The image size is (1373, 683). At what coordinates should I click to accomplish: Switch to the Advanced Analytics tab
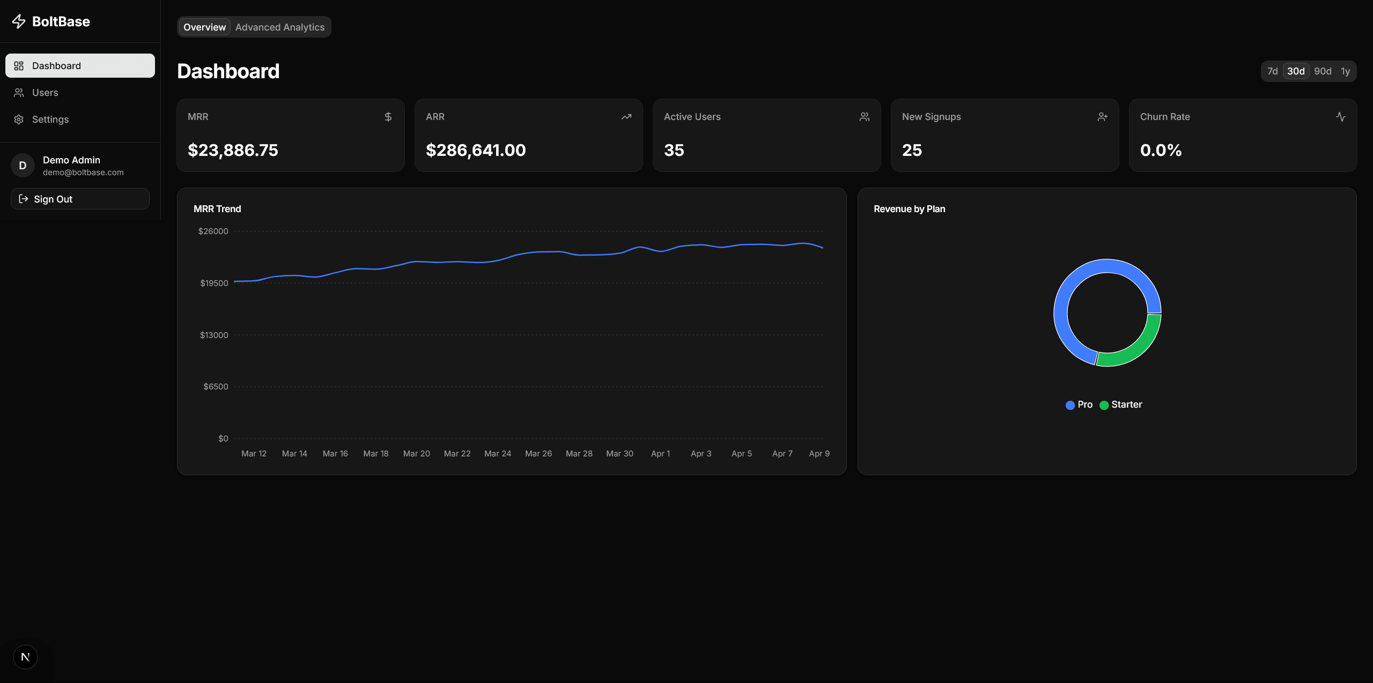click(x=280, y=27)
